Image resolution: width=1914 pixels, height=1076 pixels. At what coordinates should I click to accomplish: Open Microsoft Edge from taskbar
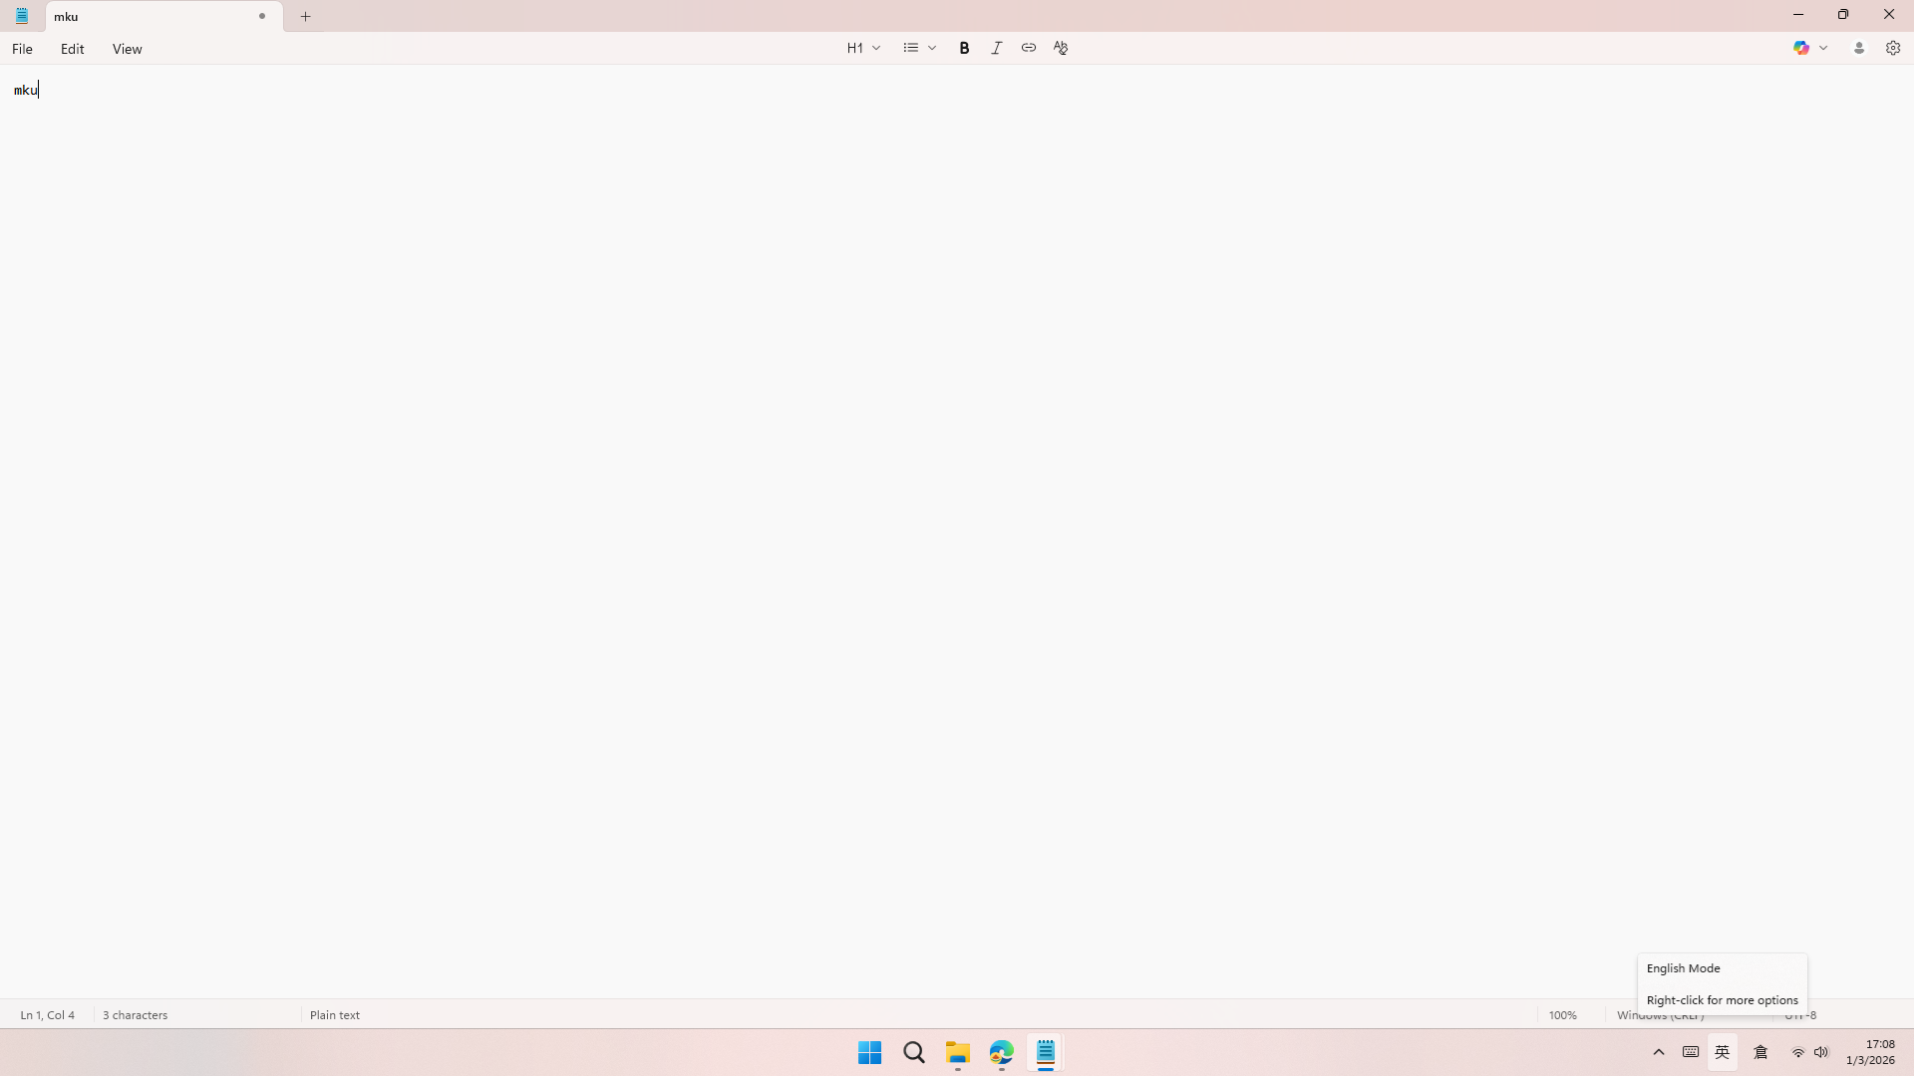pyautogui.click(x=1001, y=1053)
